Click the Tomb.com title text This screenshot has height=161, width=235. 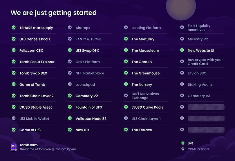tap(29, 145)
